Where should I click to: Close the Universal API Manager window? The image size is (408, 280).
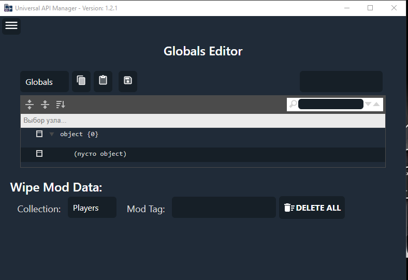pos(394,8)
